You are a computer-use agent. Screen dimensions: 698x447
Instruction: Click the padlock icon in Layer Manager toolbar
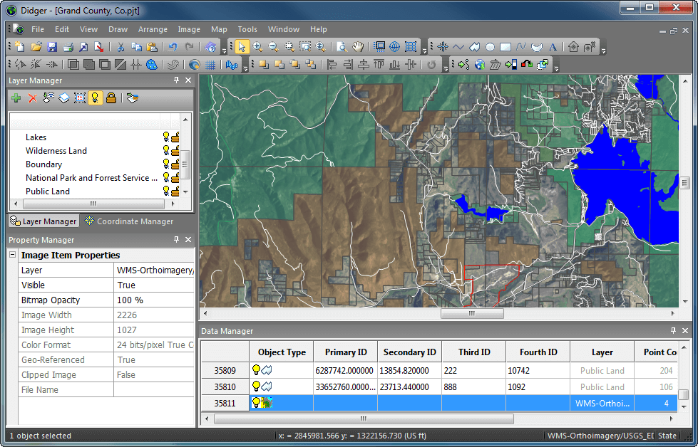point(111,98)
